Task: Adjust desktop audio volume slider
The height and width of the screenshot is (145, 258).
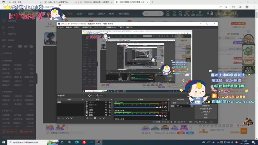Action: (136, 116)
